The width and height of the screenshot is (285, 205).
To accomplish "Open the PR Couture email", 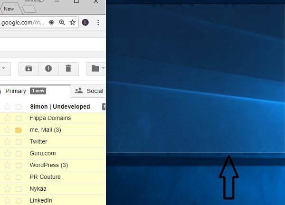I will pos(45,177).
